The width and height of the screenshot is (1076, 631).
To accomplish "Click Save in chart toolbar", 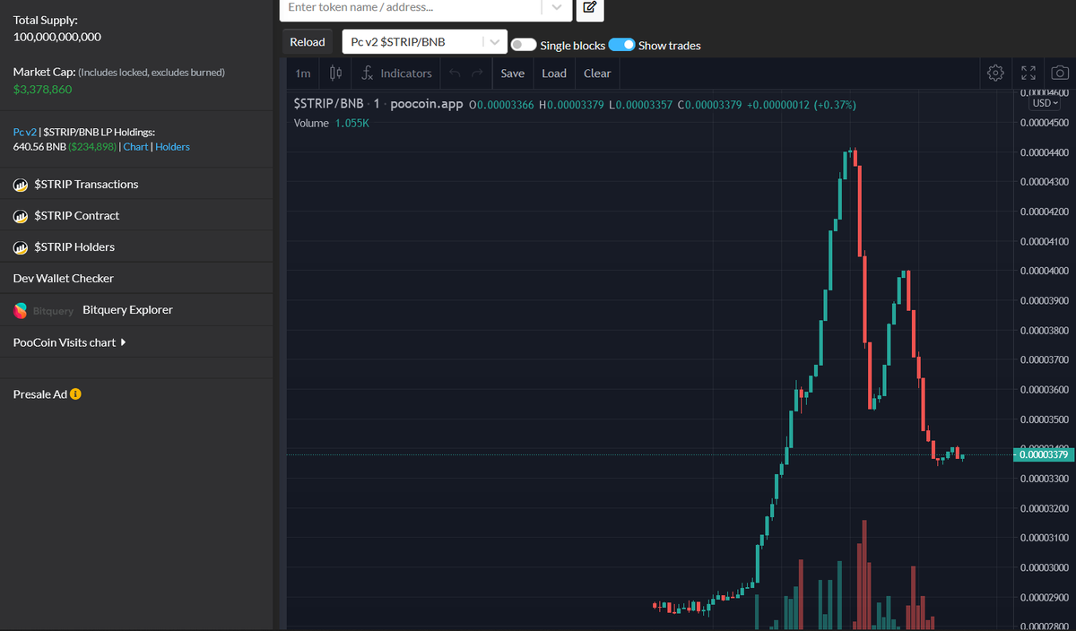I will [512, 73].
